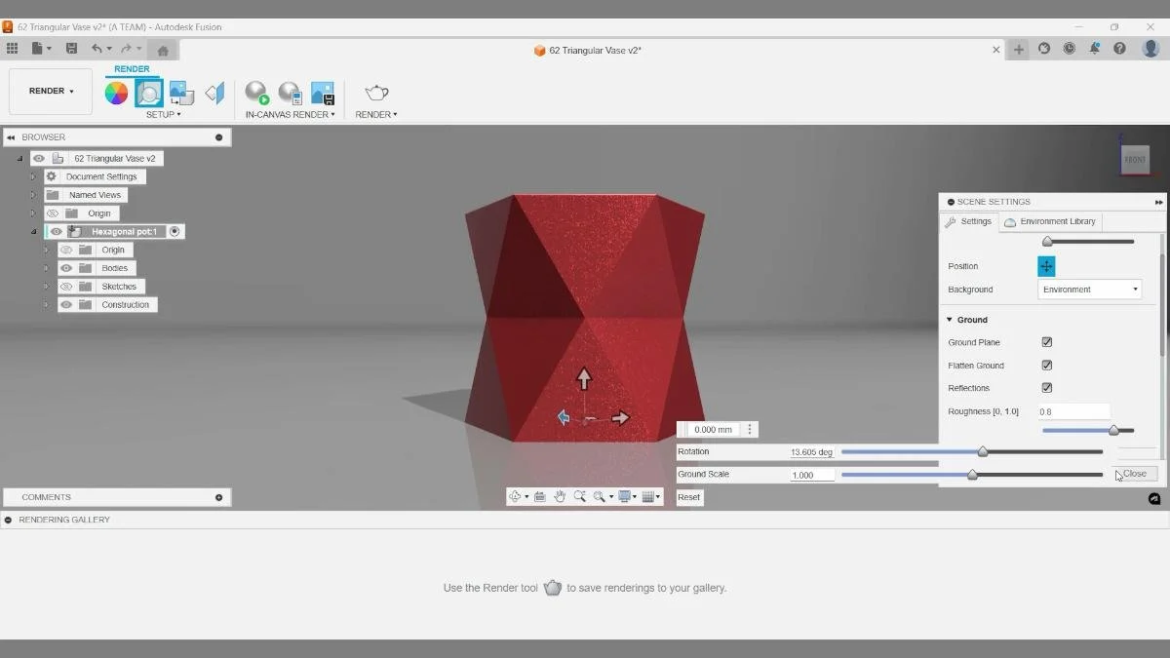Activate the Orbit tool
Image resolution: width=1170 pixels, height=658 pixels.
coord(516,496)
